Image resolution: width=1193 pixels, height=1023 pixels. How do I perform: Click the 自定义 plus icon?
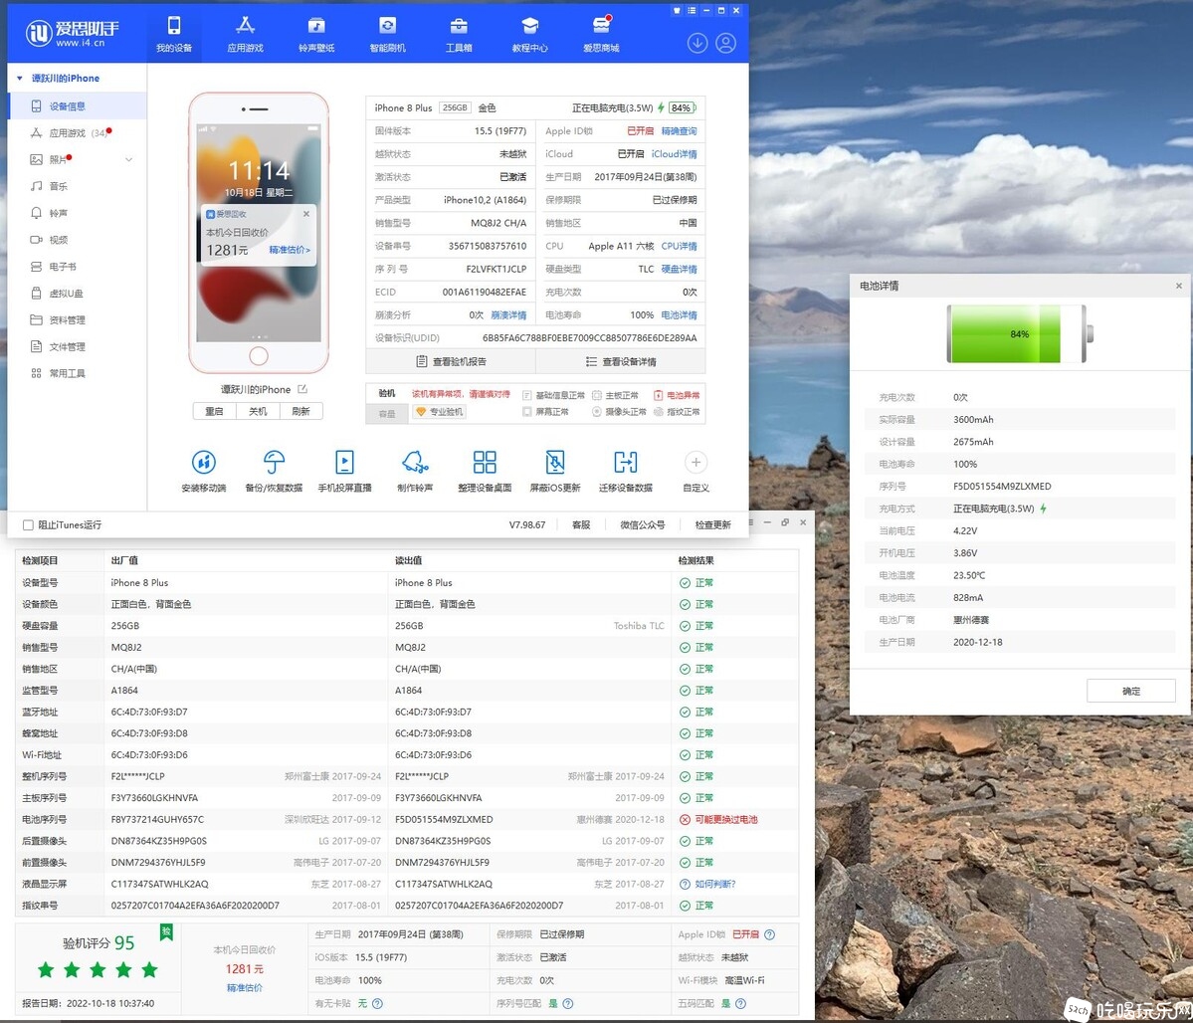click(x=696, y=462)
